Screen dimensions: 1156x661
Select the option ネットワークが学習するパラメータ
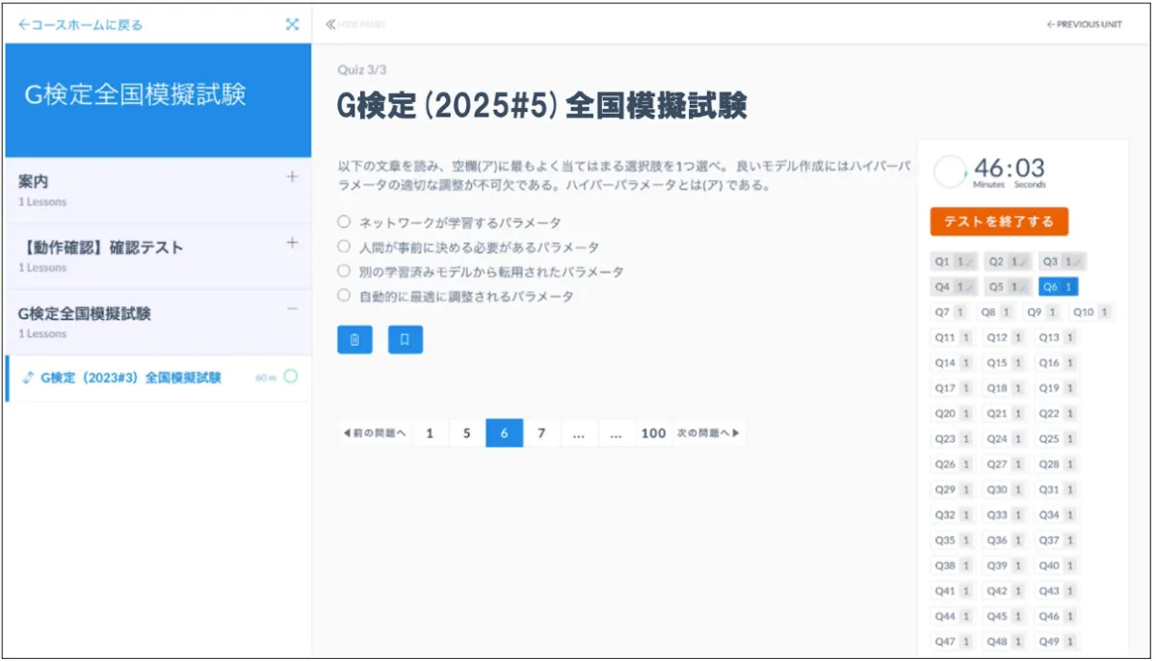344,222
